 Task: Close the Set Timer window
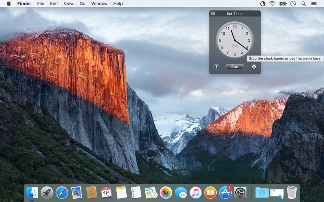point(213,14)
